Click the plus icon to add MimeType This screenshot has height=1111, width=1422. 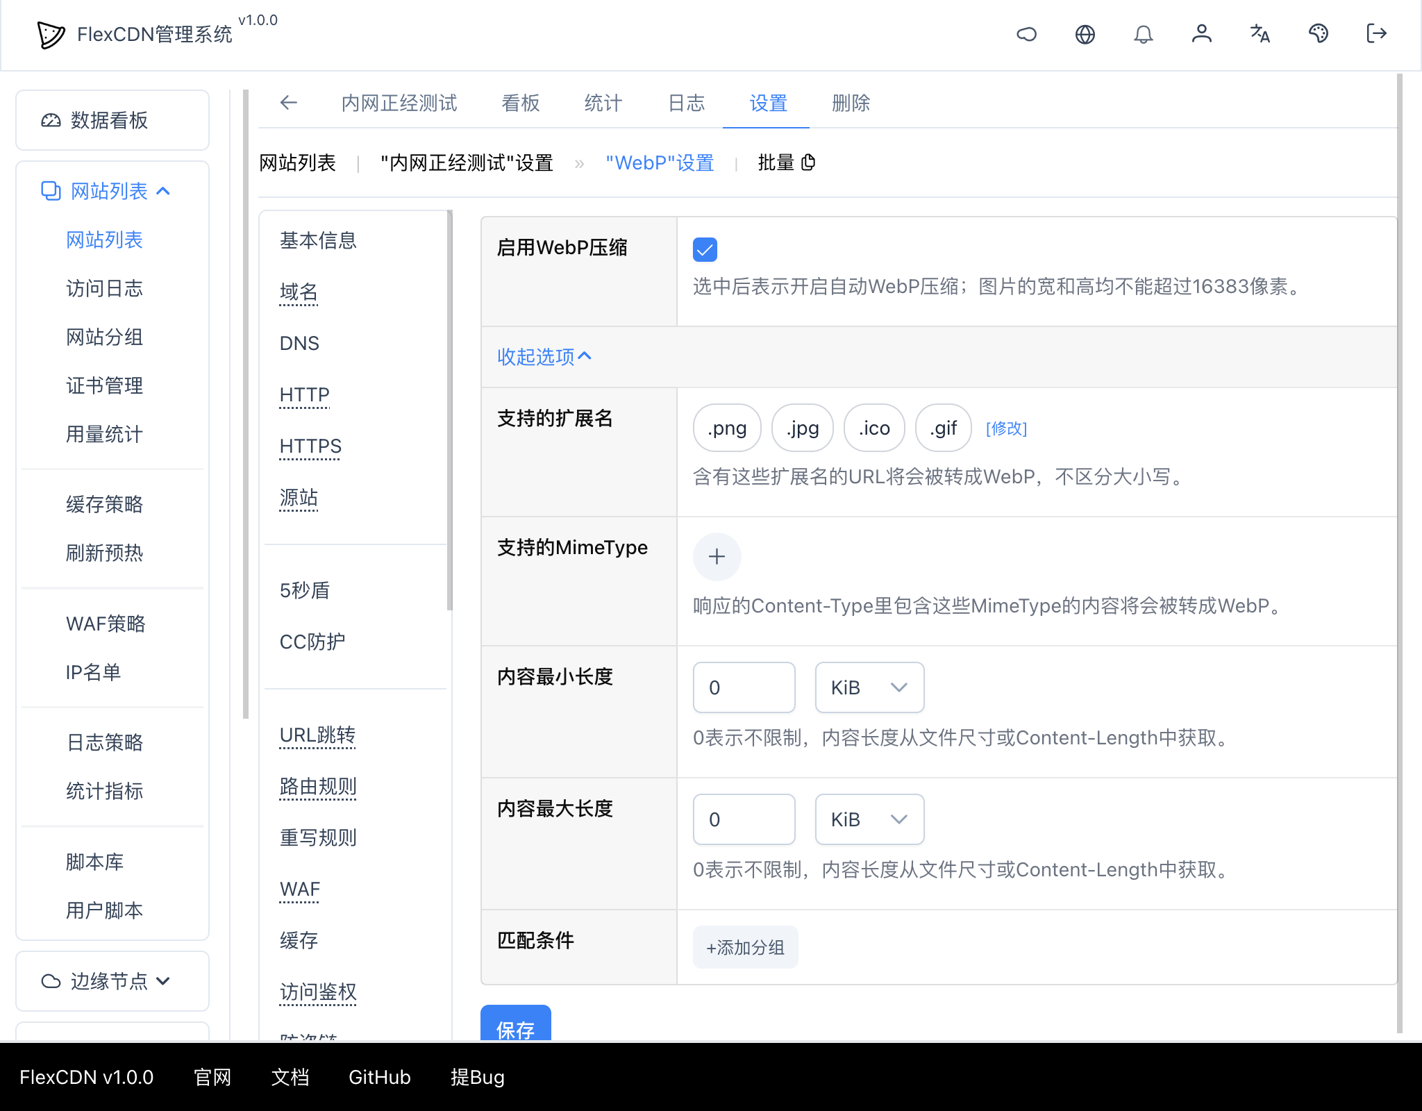point(717,556)
